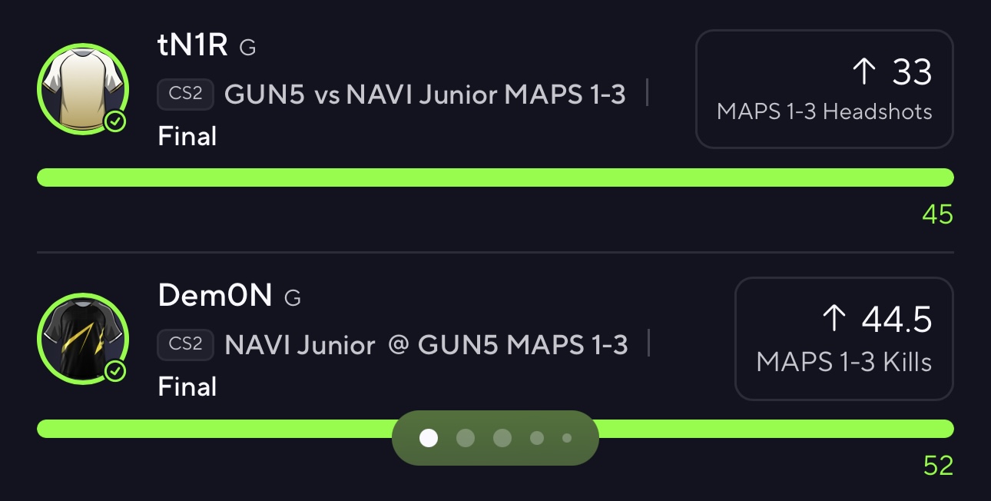Viewport: 991px width, 501px height.
Task: Go to the second page indicator dot
Action: coord(466,438)
